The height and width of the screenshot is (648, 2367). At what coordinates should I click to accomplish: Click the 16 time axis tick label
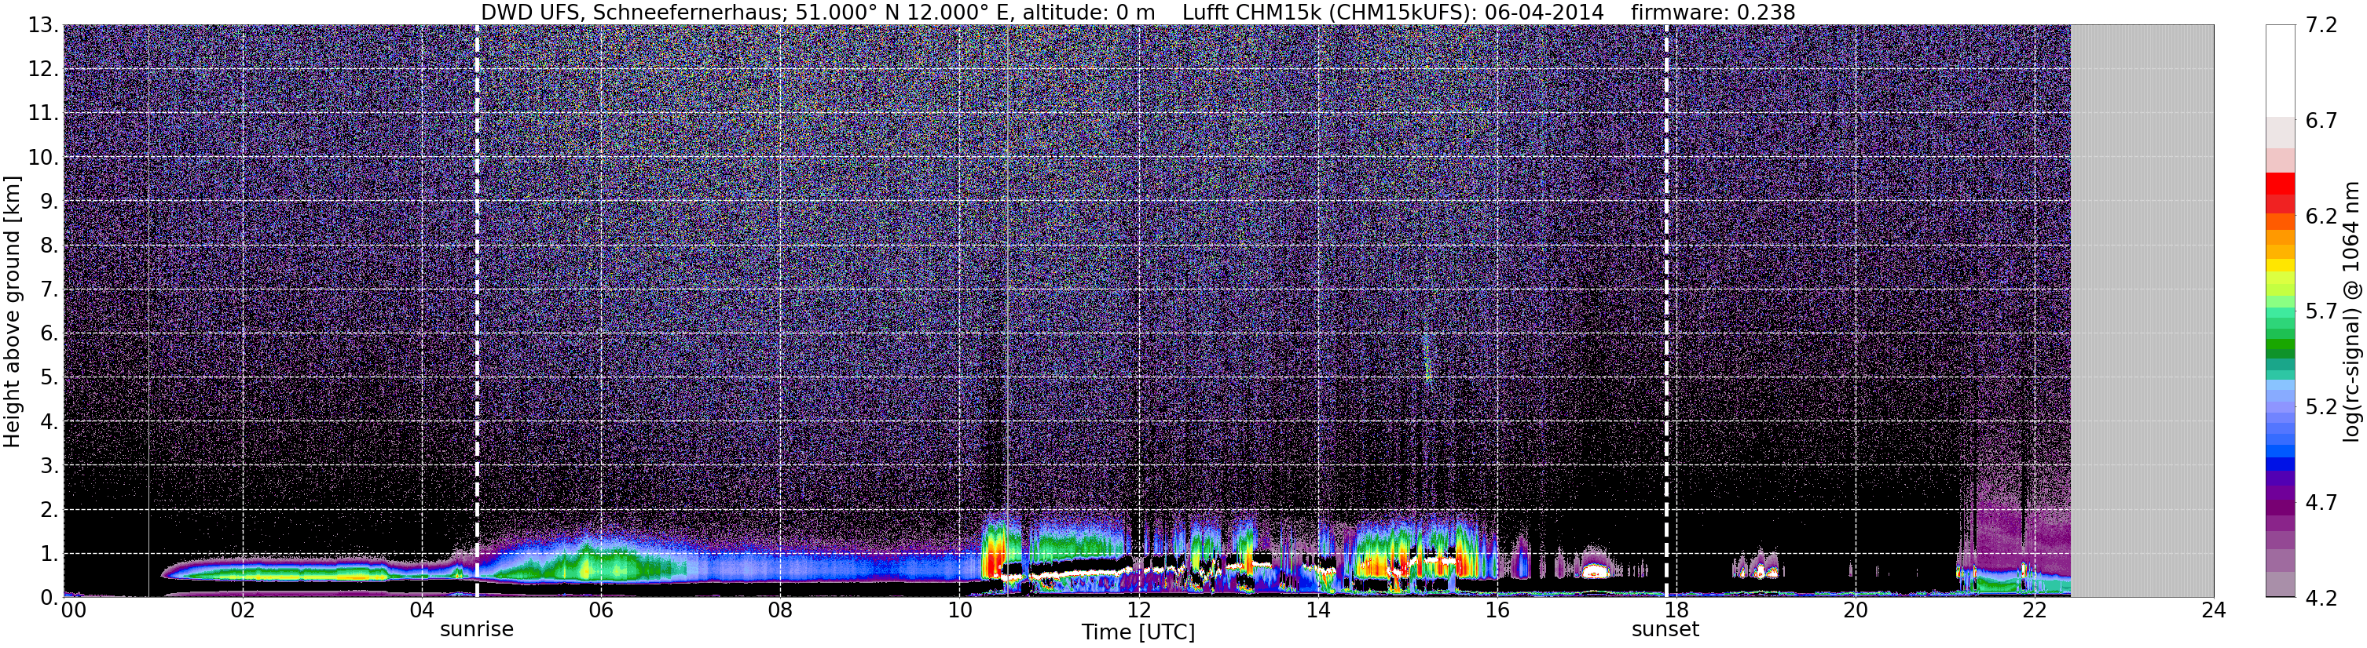click(x=1497, y=610)
